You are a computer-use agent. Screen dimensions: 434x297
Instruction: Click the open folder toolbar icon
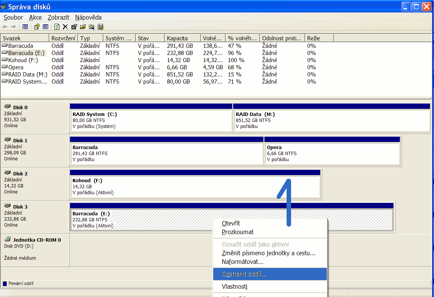click(82, 27)
